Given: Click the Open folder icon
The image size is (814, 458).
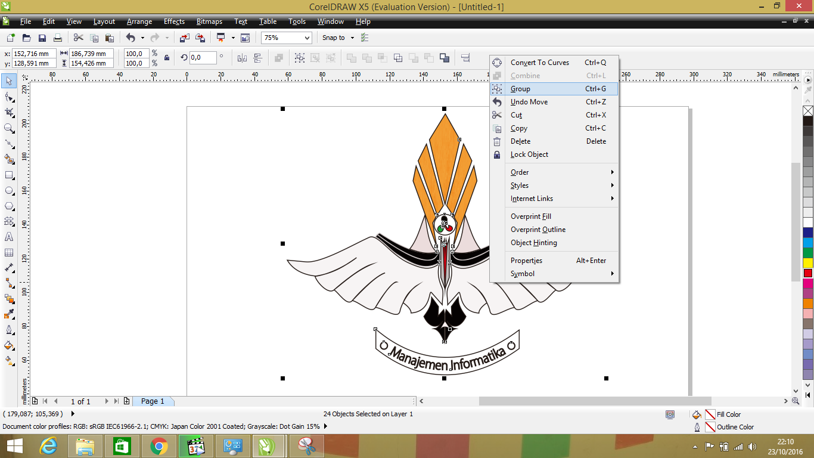Looking at the screenshot, I should click(26, 38).
